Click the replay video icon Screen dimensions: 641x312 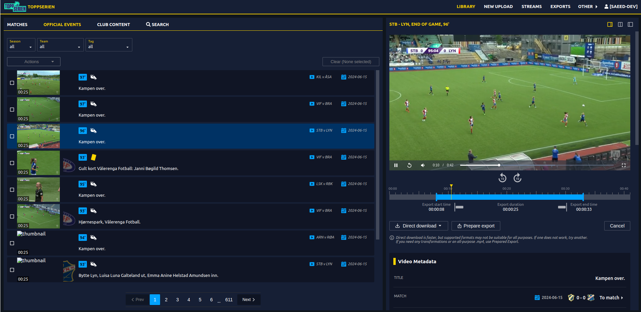(x=409, y=165)
